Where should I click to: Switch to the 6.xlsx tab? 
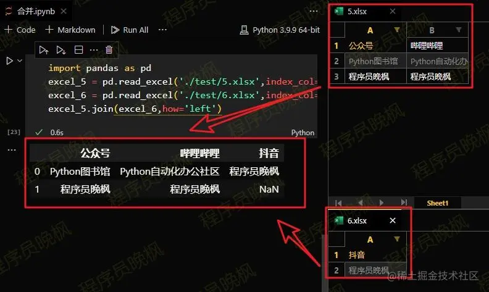357,221
